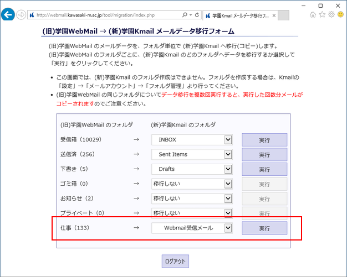Click the (旧)学園WebMail のフォルダ column header
The image size is (347, 277).
coord(96,125)
